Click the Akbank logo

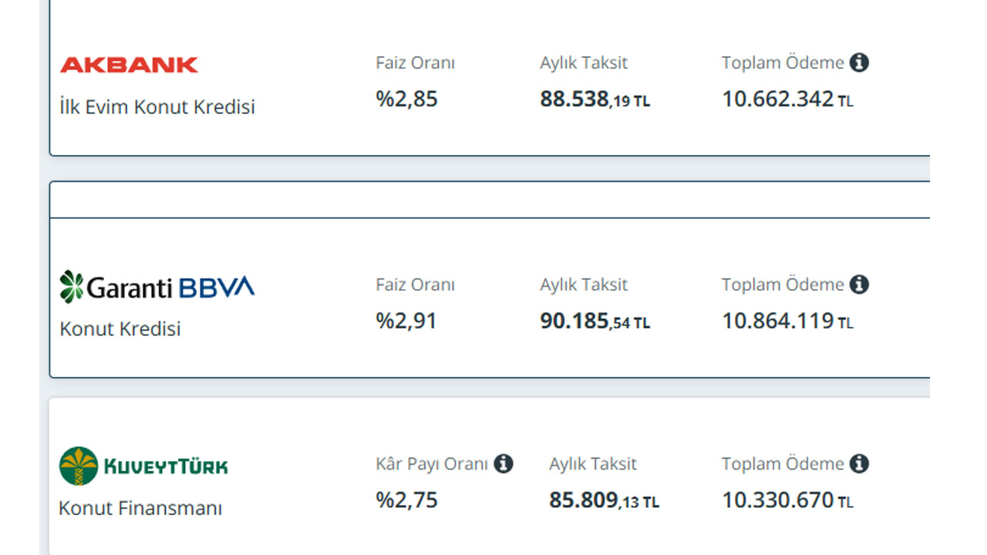(129, 65)
